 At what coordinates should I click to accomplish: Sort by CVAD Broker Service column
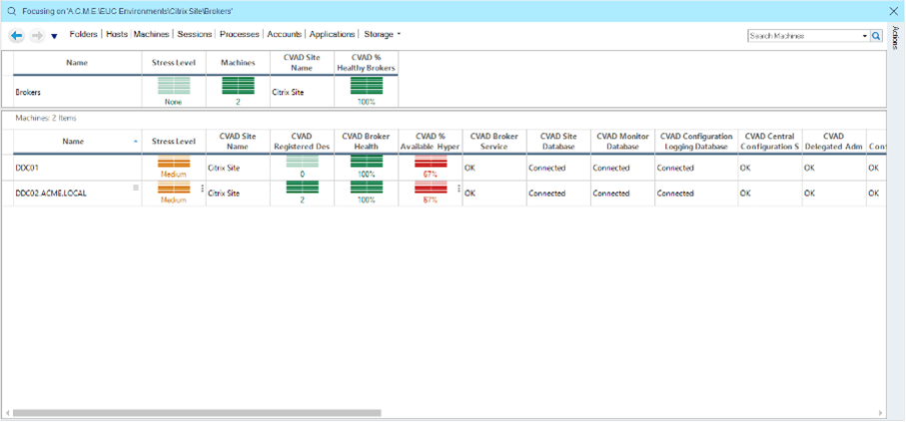tap(494, 142)
